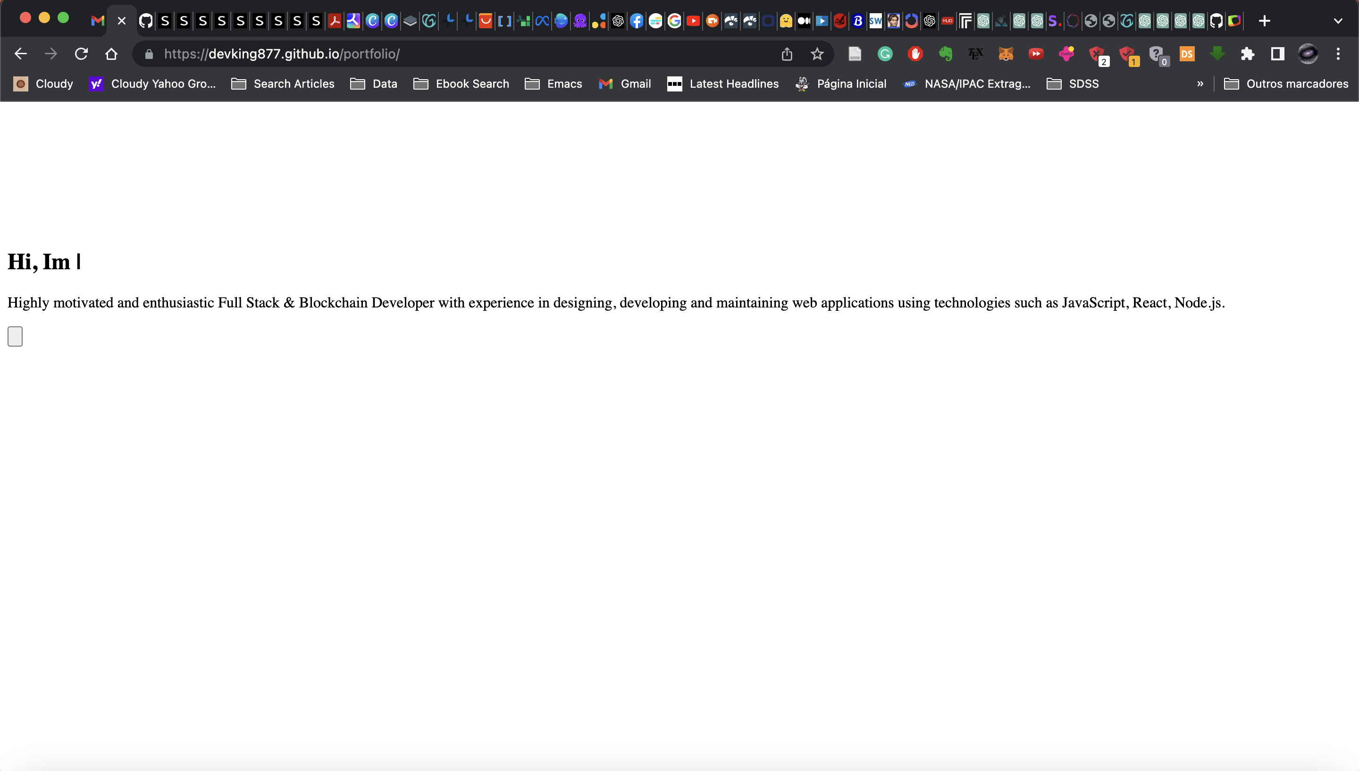Viewport: 1359px width, 771px height.
Task: Click the TeX extension icon
Action: (975, 53)
